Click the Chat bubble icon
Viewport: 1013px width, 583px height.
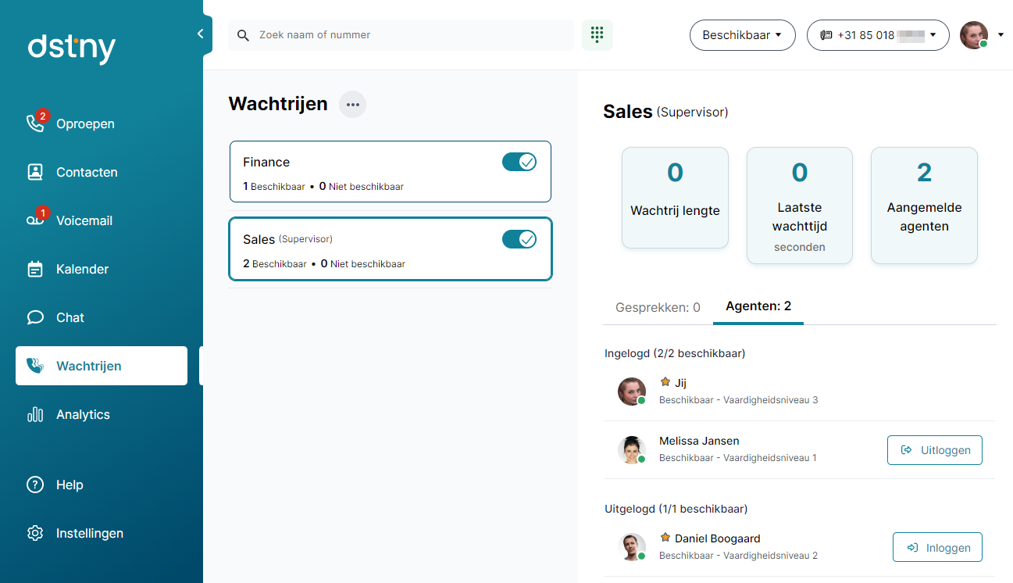[x=35, y=317]
